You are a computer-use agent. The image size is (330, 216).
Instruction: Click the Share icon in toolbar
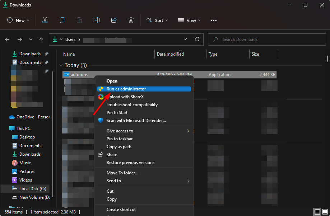point(114,20)
